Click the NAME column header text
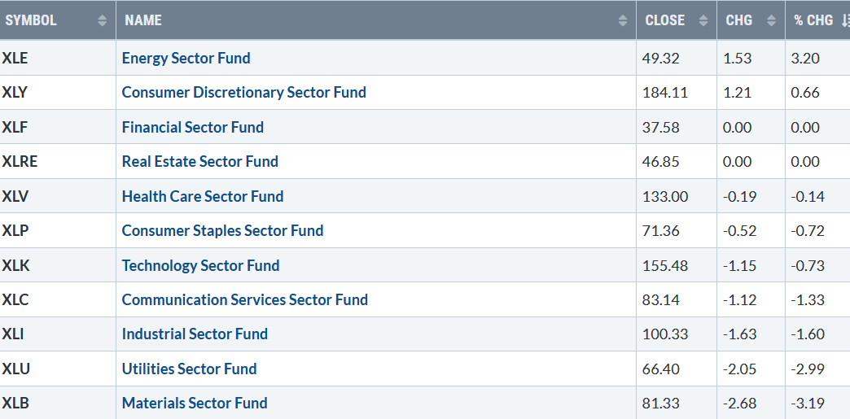850x419 pixels. 143,20
